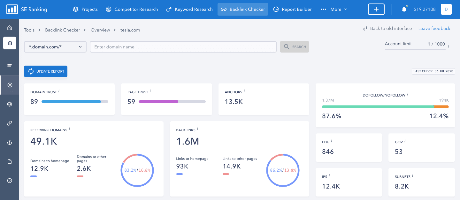Click tesla.com in the breadcrumb
The width and height of the screenshot is (460, 200).
(x=130, y=30)
